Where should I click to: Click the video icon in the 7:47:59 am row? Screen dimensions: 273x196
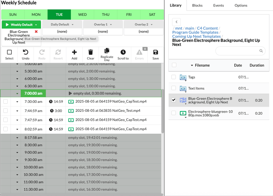click(71, 120)
